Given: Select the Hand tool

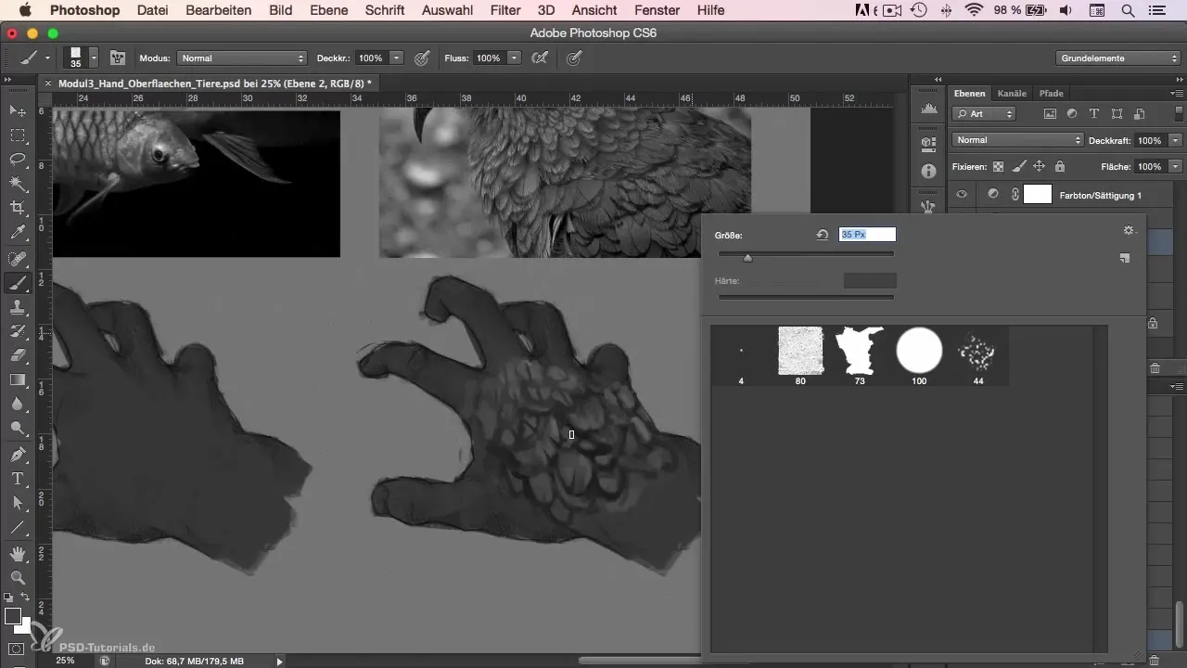Looking at the screenshot, I should (17, 553).
